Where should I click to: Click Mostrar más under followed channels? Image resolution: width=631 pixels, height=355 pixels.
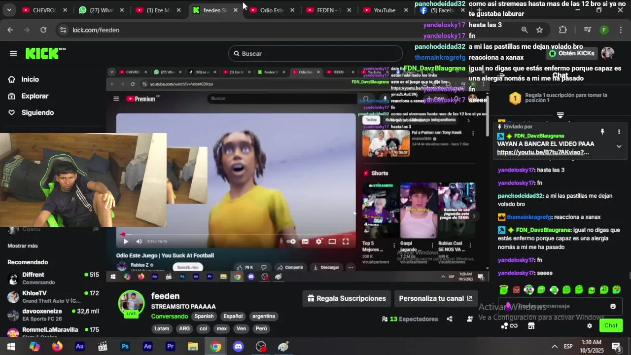coord(23,246)
